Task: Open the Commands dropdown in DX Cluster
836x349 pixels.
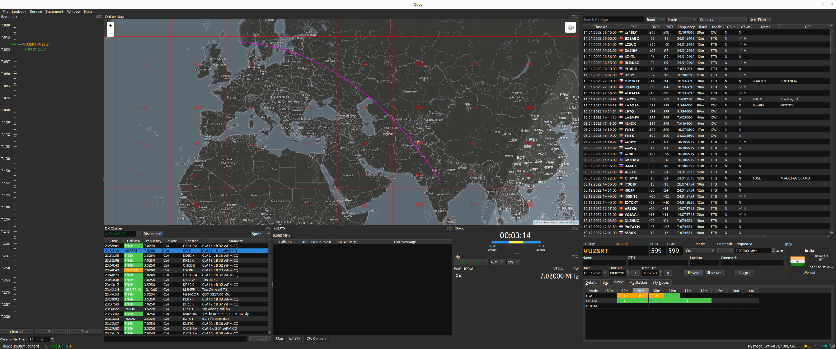Action: (259, 339)
